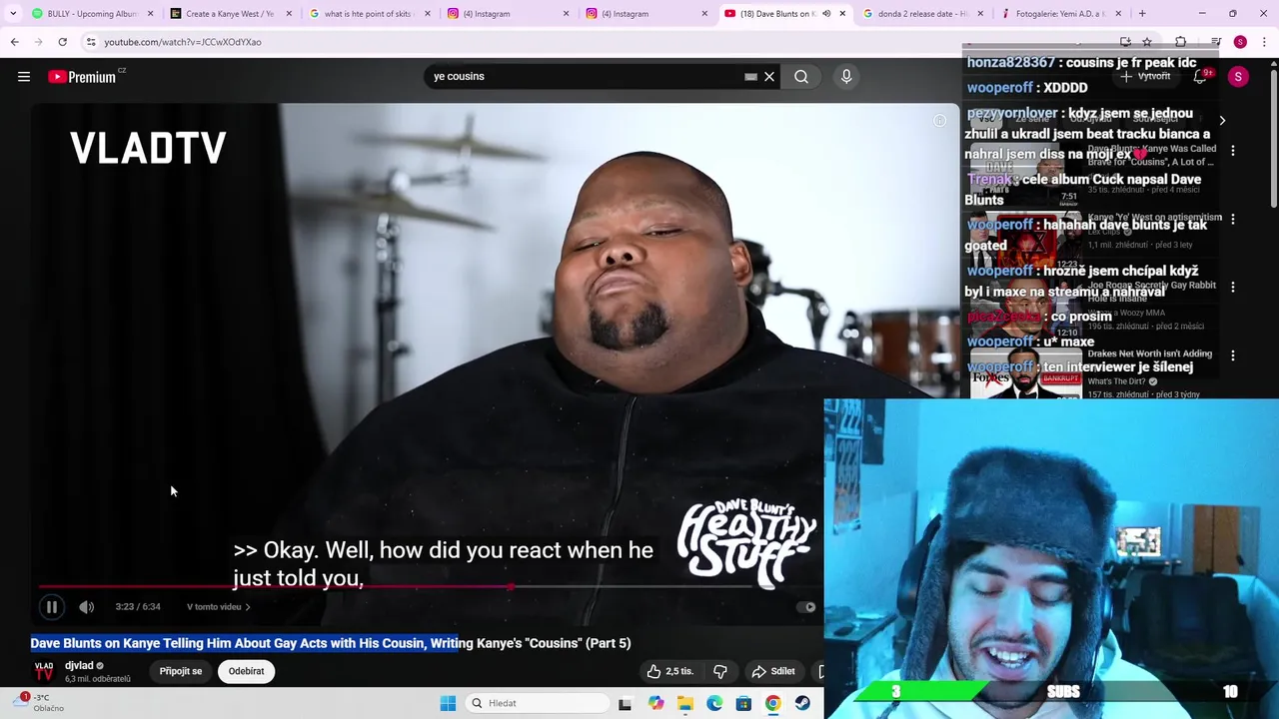Open thumbnail of Dave Blunts 7:51 video
Image resolution: width=1279 pixels, height=719 pixels.
[x=1025, y=172]
